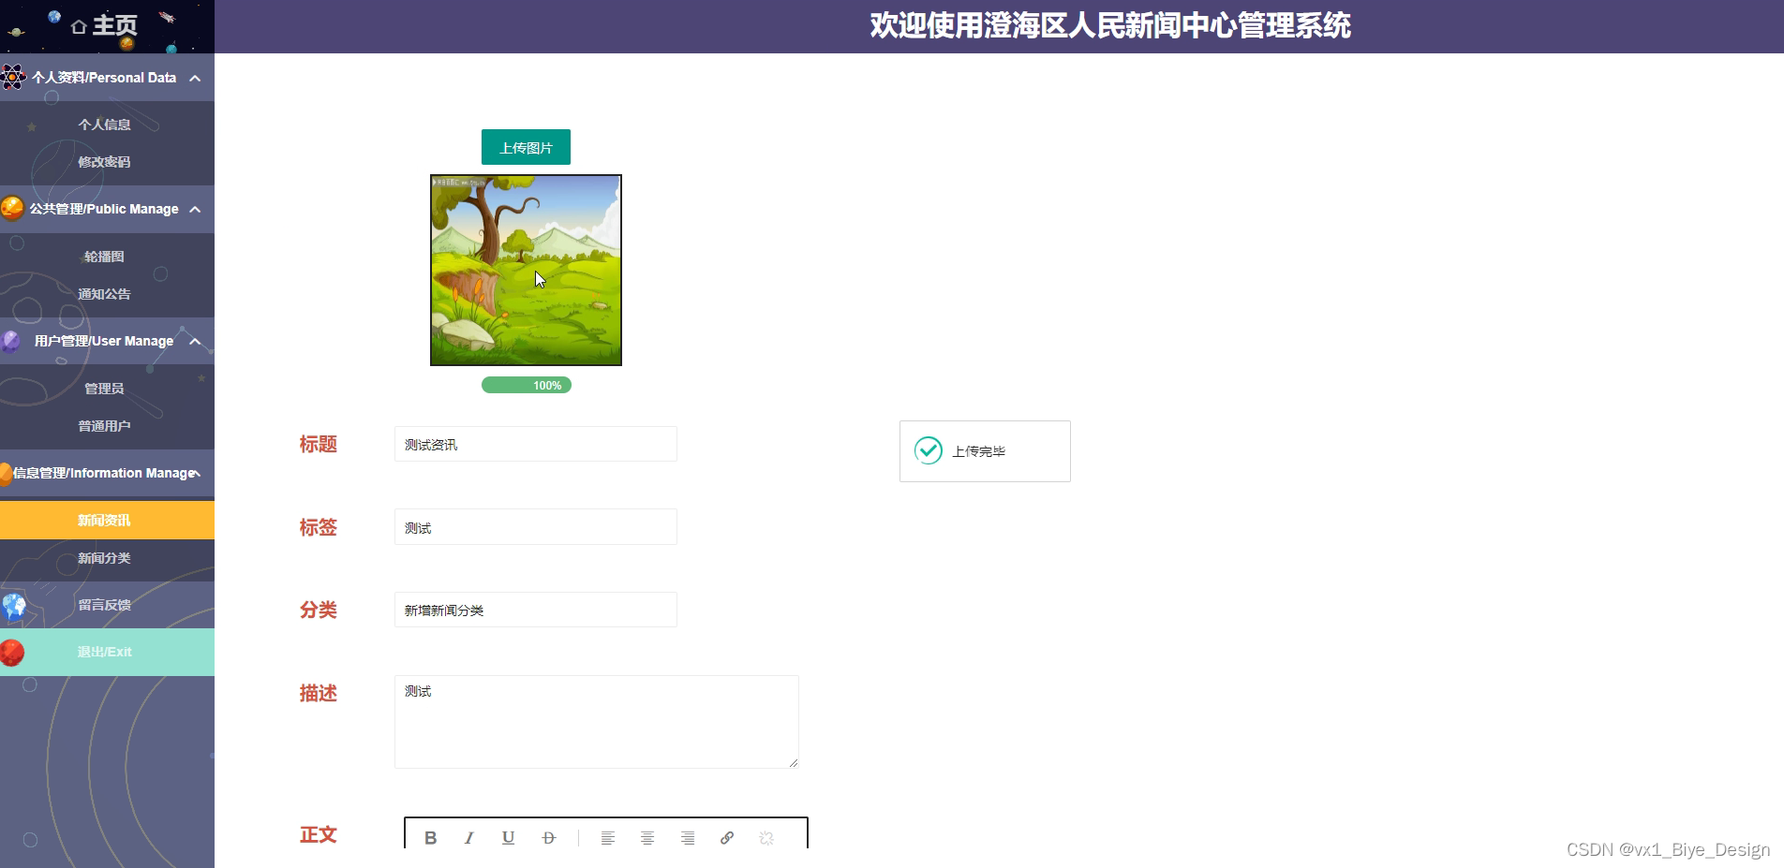The image size is (1784, 868).
Task: Click the atom icon beside Personal Data
Action: click(13, 77)
